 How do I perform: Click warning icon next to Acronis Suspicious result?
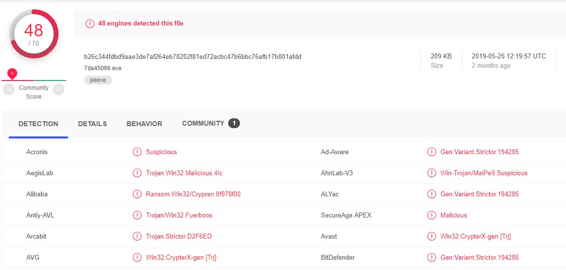pos(137,152)
